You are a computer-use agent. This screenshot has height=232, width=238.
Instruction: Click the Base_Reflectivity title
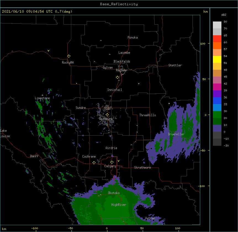point(119,4)
